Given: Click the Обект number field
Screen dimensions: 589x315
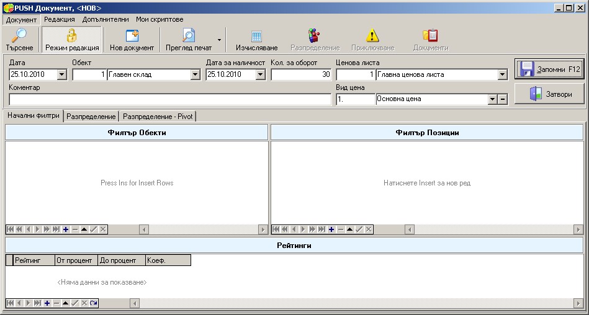Looking at the screenshot, I should (89, 74).
